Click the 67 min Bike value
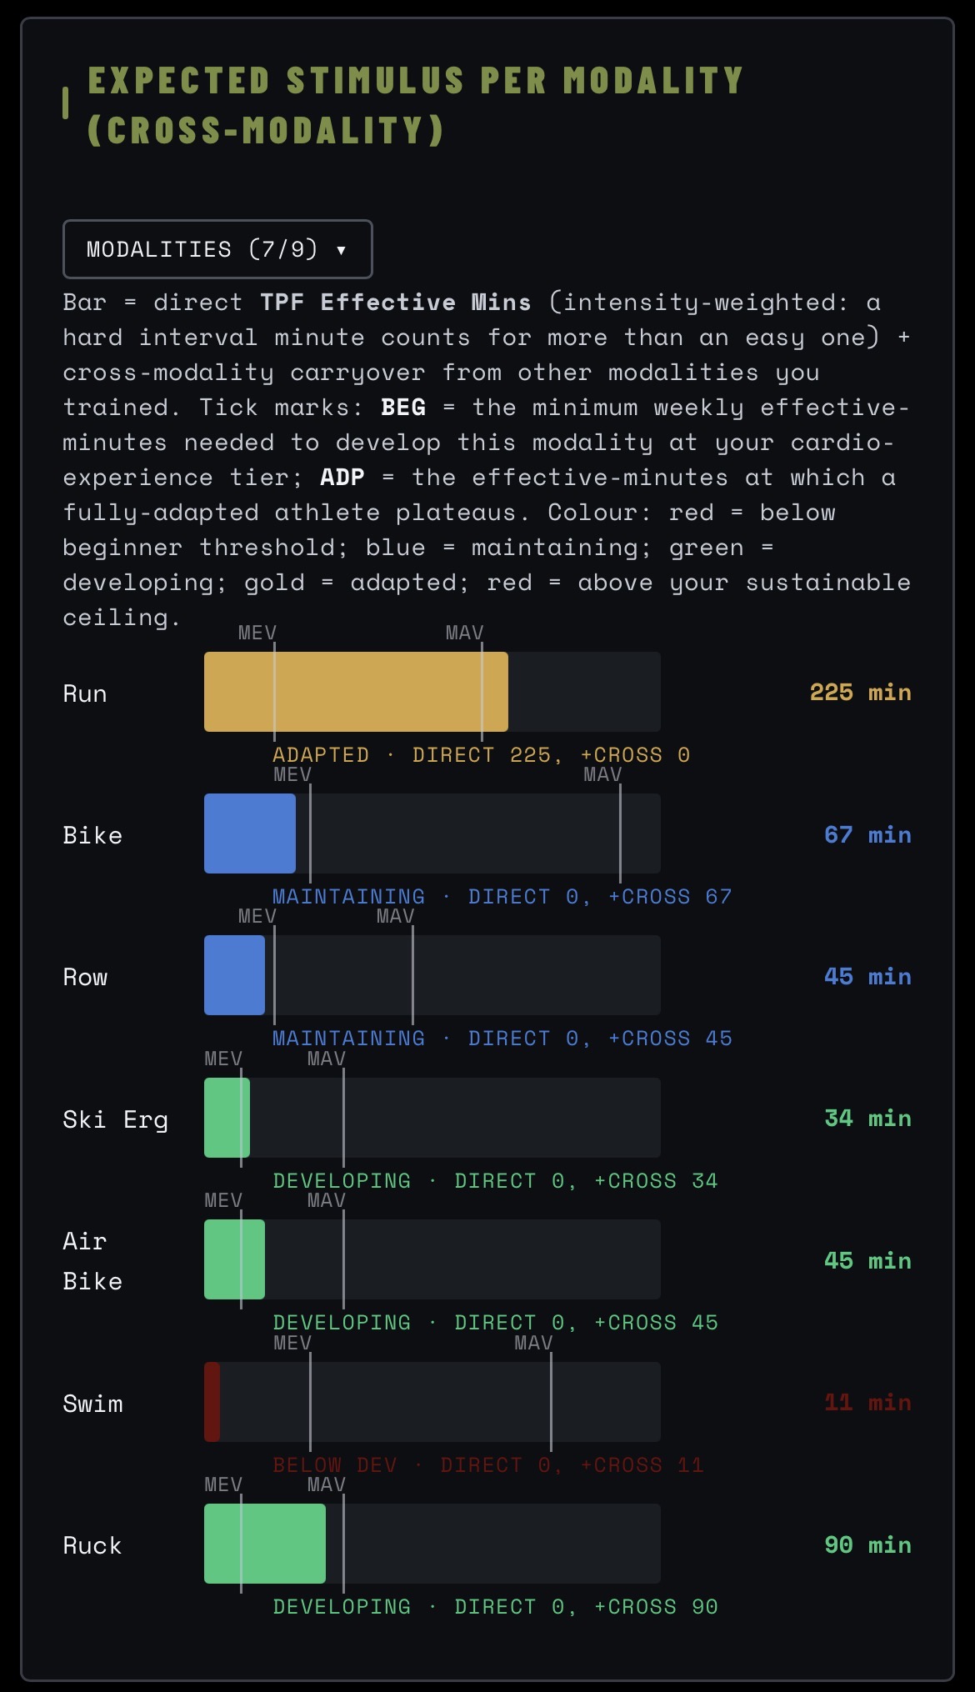975x1692 pixels. click(x=867, y=834)
